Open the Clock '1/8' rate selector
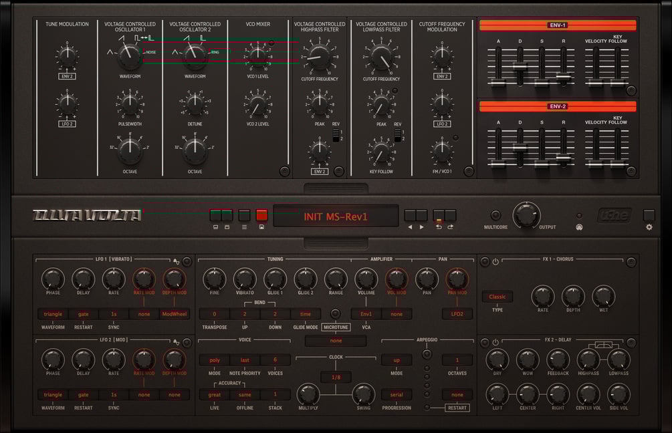 pyautogui.click(x=336, y=378)
